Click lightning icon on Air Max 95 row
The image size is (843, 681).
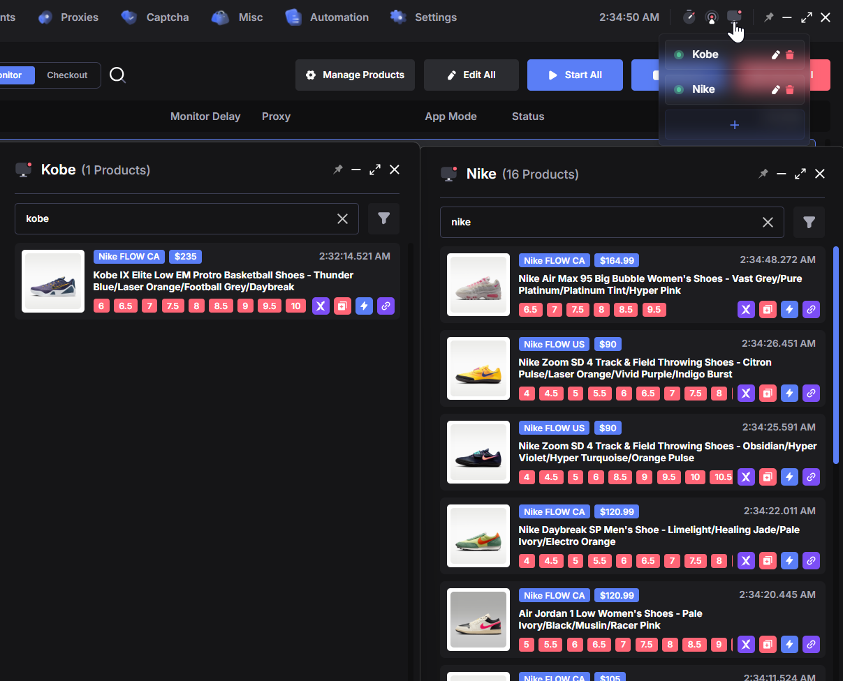point(789,309)
